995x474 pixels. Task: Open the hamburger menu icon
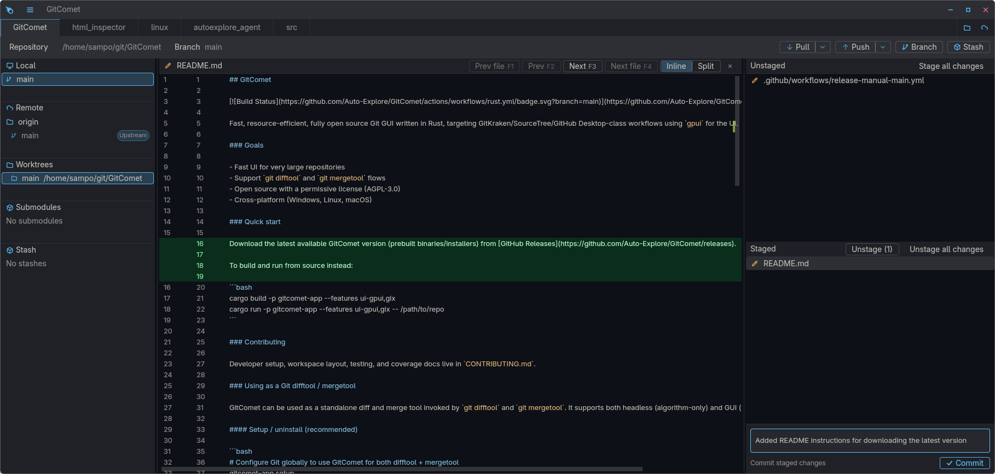30,10
